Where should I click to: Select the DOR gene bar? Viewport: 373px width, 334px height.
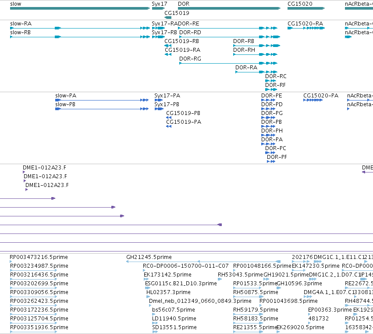point(229,8)
